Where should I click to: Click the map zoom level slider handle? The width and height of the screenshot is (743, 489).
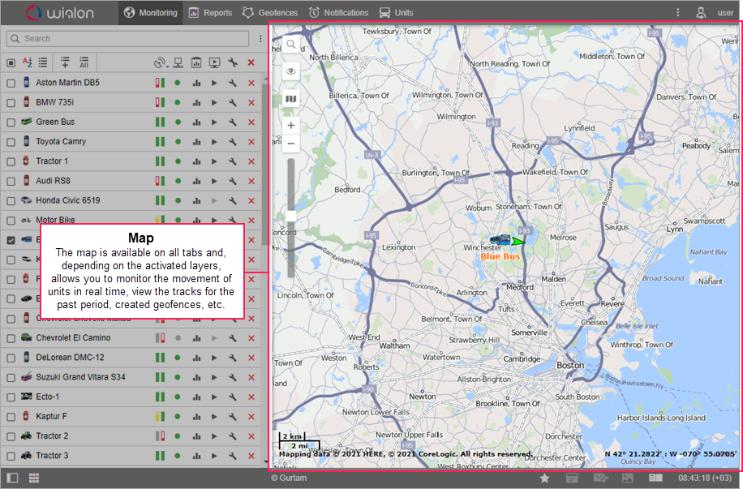click(x=291, y=215)
